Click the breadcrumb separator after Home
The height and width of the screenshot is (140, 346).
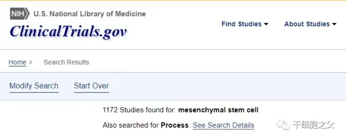[x=31, y=62]
